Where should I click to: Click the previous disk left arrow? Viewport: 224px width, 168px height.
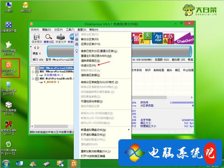[x=35, y=48]
